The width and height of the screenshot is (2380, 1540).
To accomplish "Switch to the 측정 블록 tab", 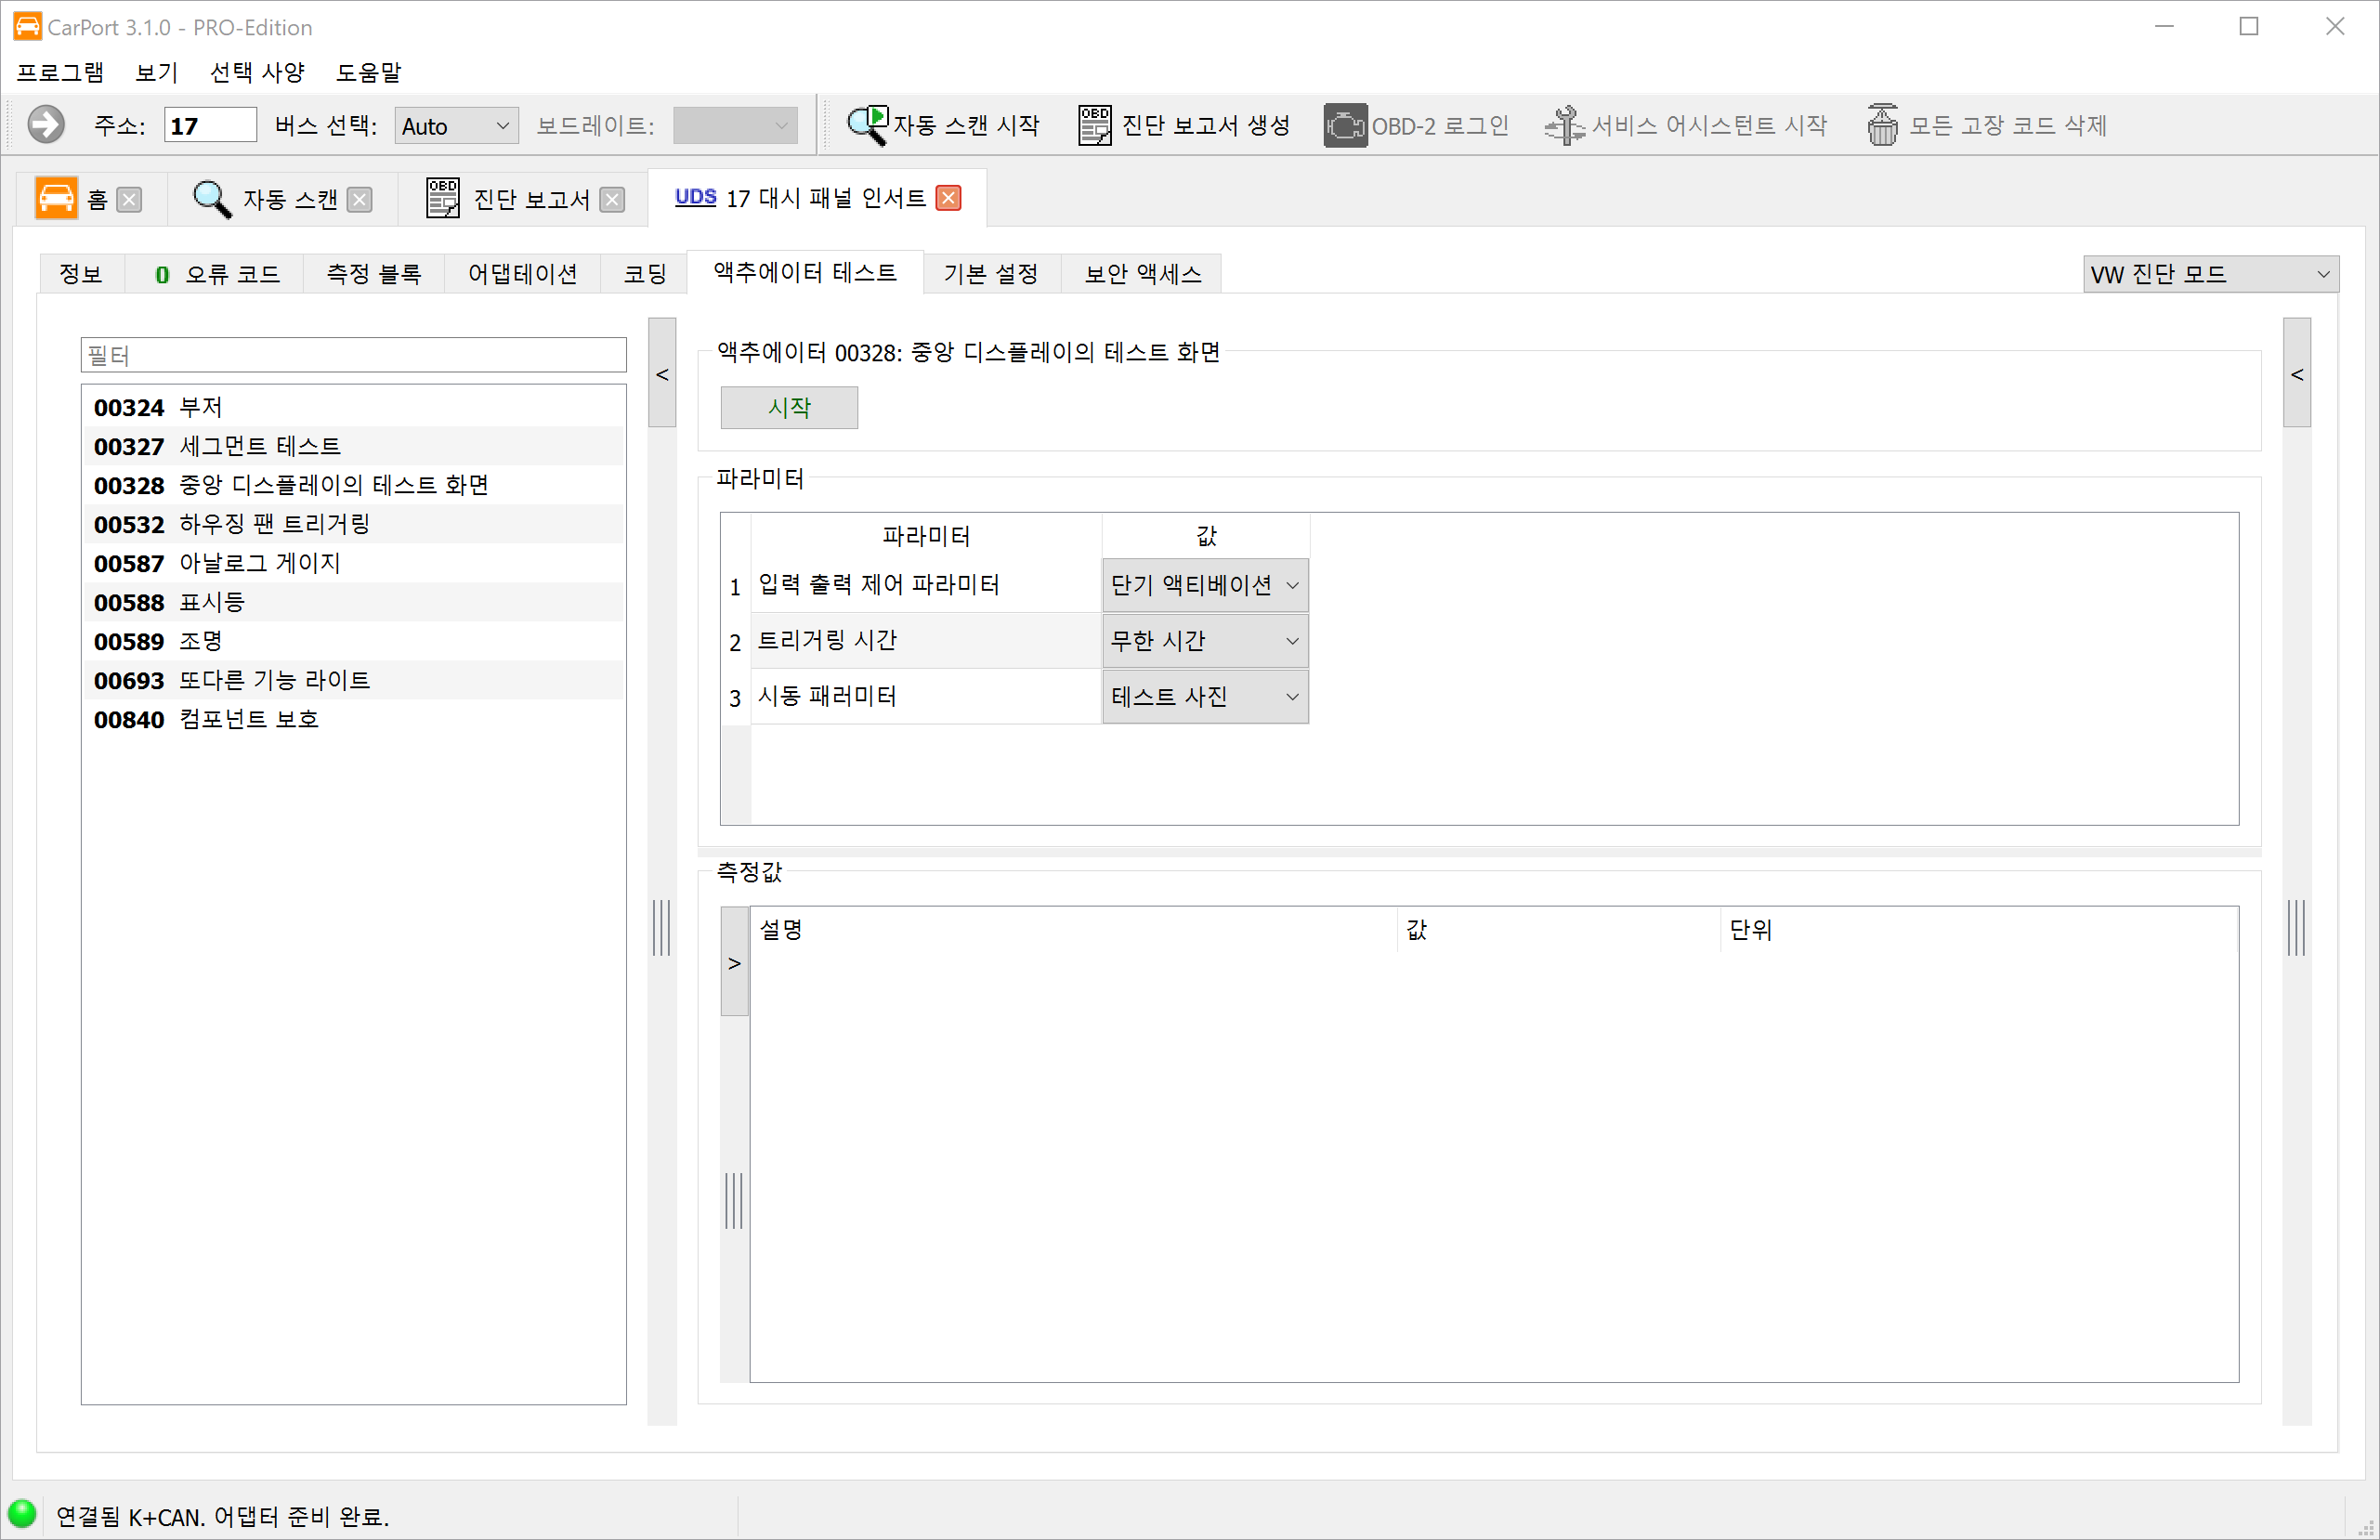I will click(x=373, y=273).
